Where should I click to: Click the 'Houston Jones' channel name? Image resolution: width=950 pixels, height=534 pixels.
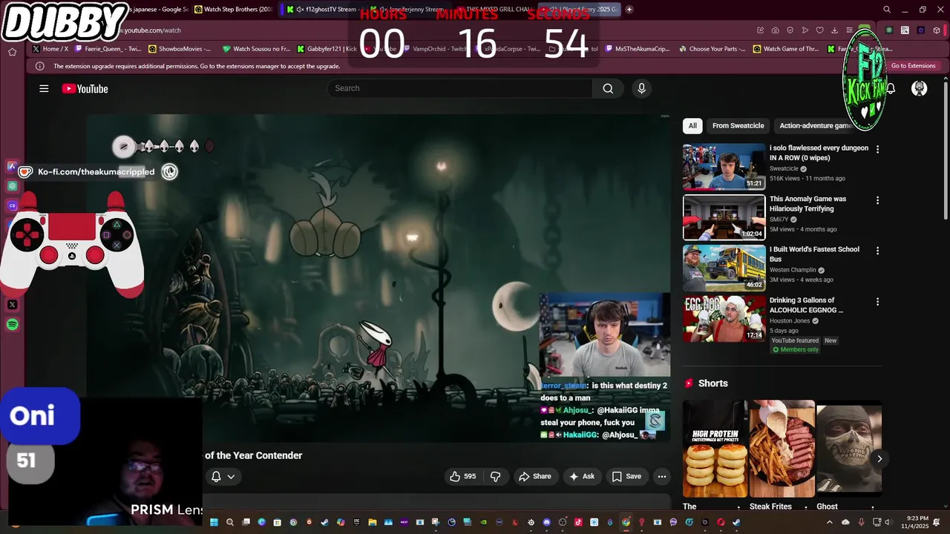click(x=790, y=320)
